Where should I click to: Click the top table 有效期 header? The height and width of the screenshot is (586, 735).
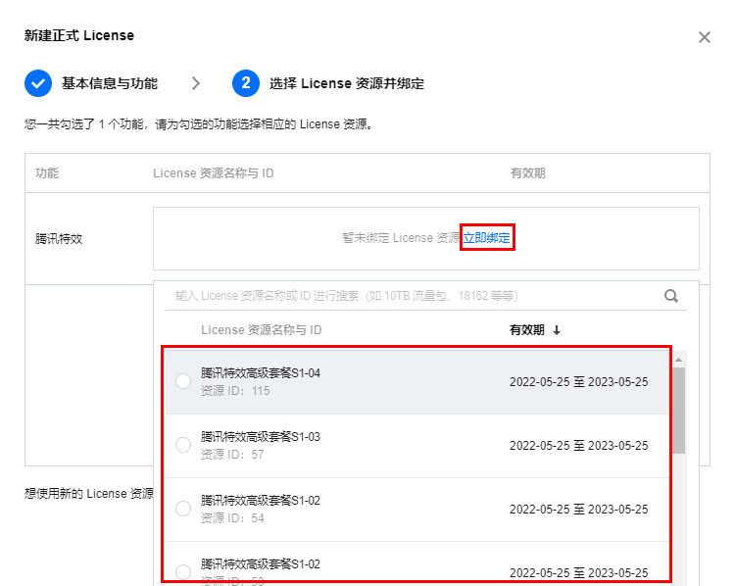[528, 173]
